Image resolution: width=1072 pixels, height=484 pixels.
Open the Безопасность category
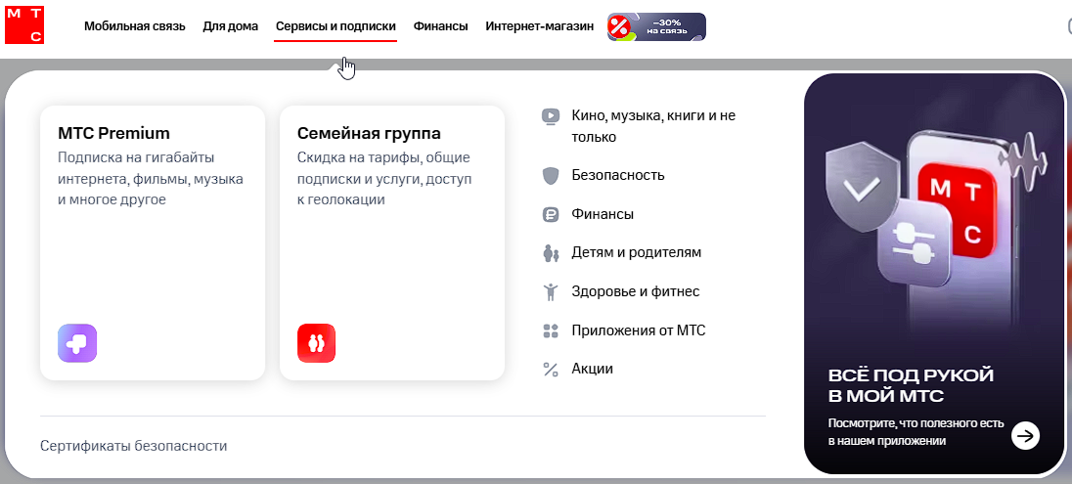[618, 175]
